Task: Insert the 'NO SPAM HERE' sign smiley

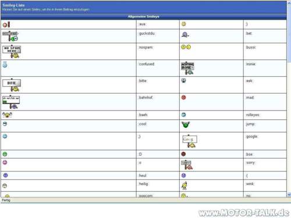Action: tap(12, 51)
